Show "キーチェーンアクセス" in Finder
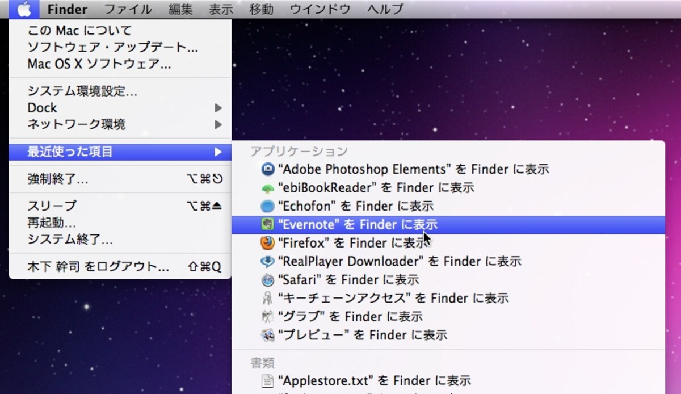 (448, 298)
